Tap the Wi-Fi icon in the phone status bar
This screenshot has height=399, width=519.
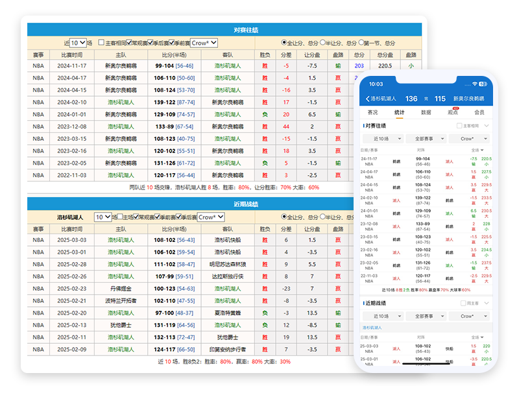[x=475, y=84]
